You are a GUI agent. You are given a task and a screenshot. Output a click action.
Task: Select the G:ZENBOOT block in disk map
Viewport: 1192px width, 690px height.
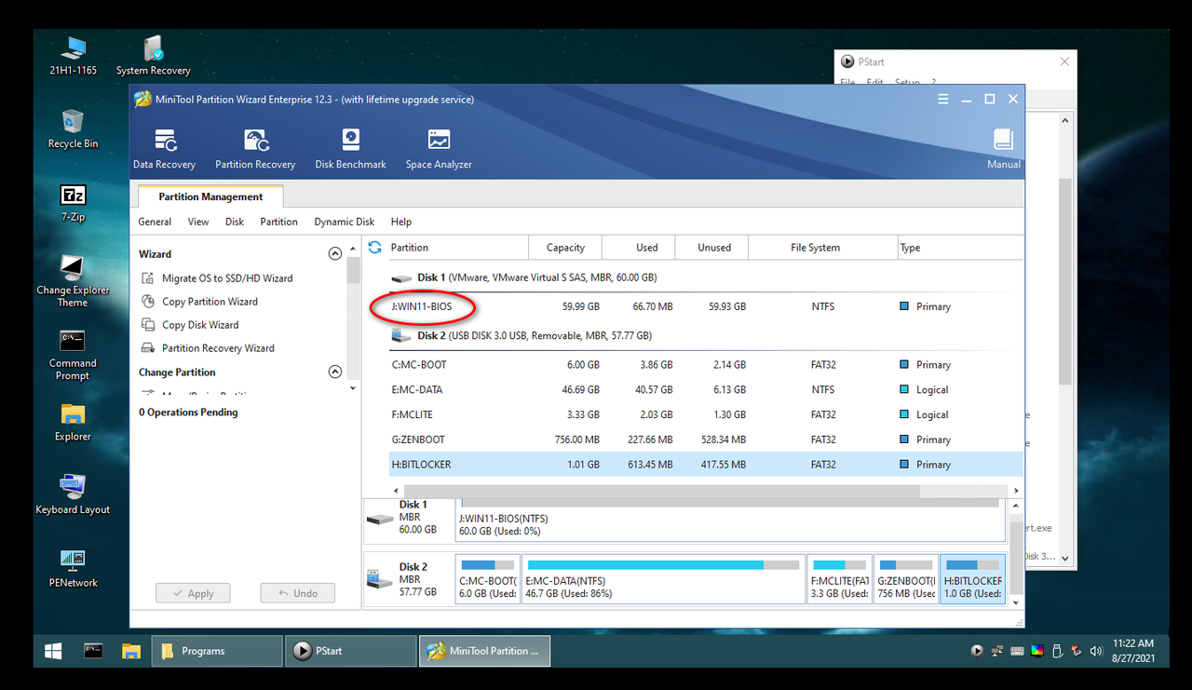(906, 579)
